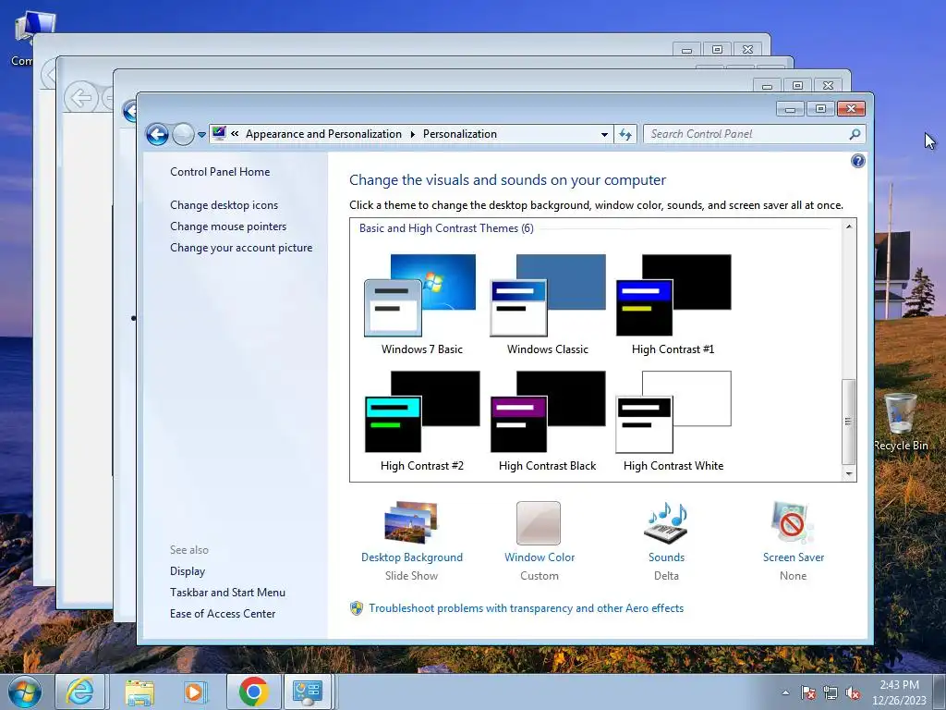Close the Personalization window
946x710 pixels.
pos(851,109)
